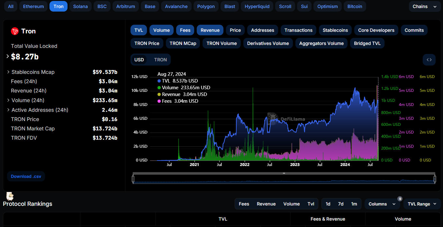Enable the Transactions chart metric
Screen dimensions: 443x227
click(298, 30)
